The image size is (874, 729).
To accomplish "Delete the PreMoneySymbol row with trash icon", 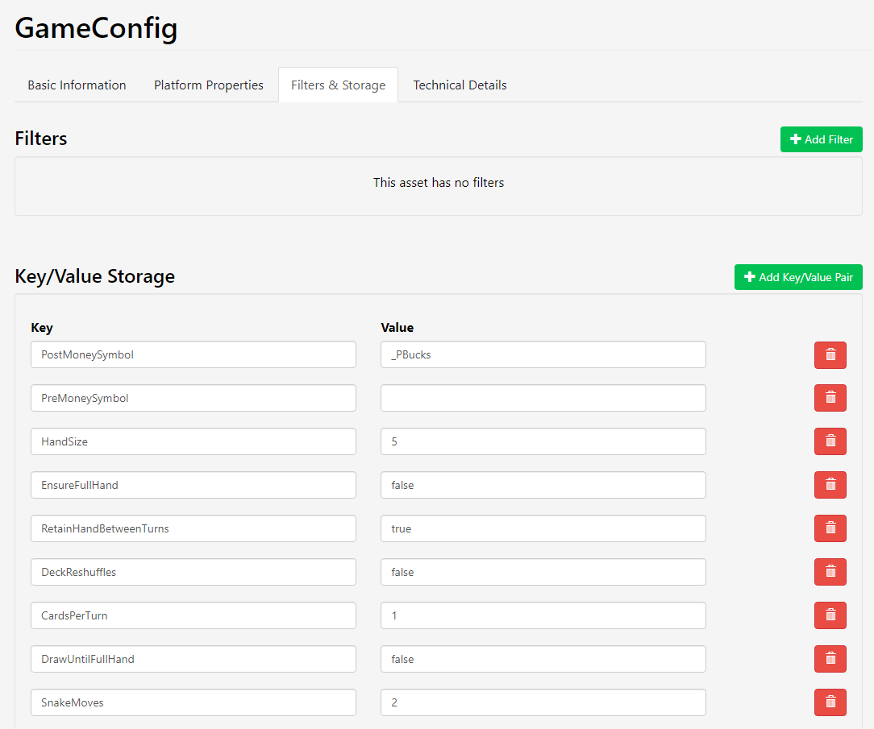I will (830, 398).
